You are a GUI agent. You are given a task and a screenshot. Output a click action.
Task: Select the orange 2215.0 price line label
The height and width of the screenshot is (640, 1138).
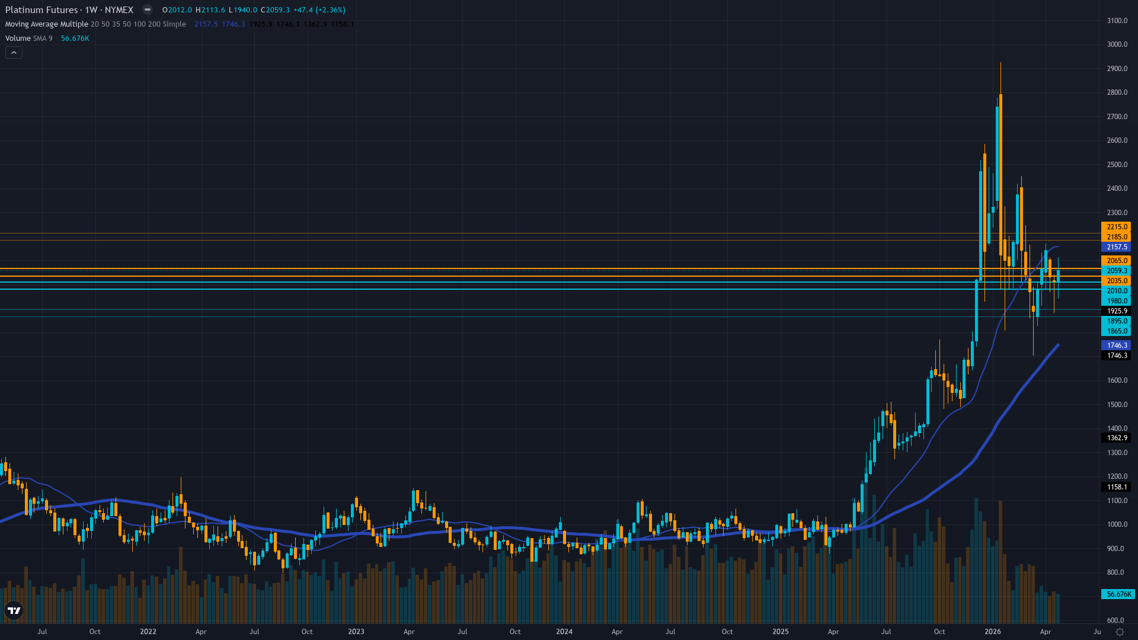pyautogui.click(x=1116, y=227)
